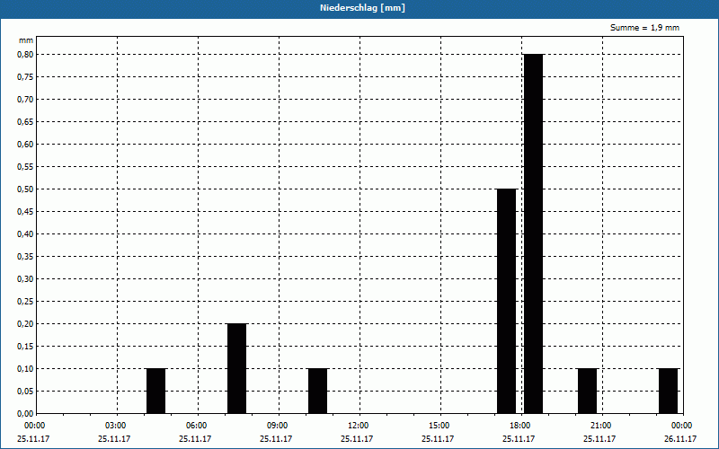
Task: Select the 0,65 y-axis label
Action: coord(25,122)
